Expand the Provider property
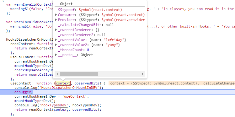Screen dimensions: 235x117 [56, 20]
